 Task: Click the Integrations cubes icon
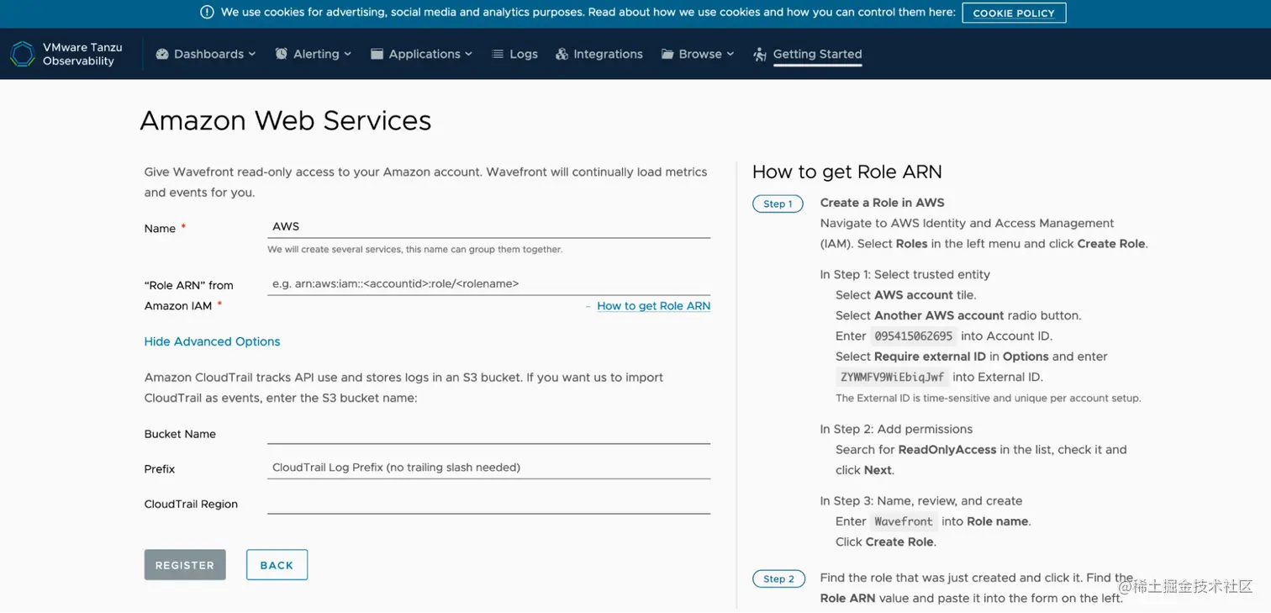pyautogui.click(x=562, y=54)
